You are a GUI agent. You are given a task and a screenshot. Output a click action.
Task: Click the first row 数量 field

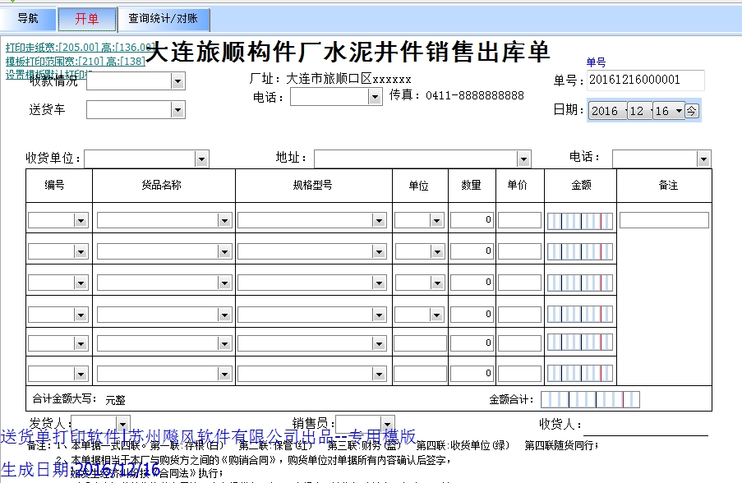tap(472, 220)
